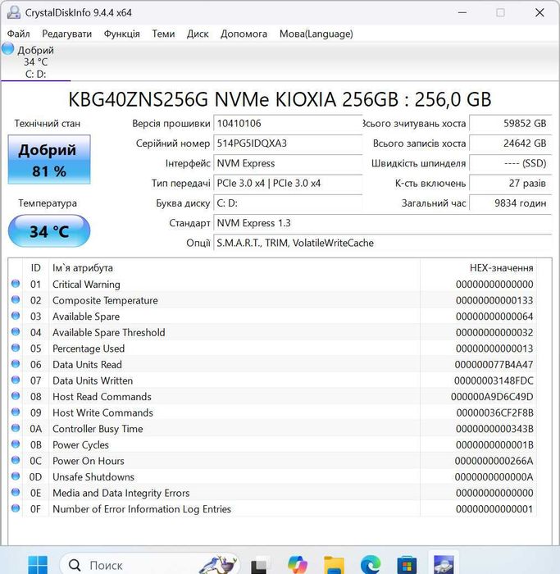This screenshot has height=574, width=560.
Task: Click the Media and Data Integrity Errors dot
Action: [16, 492]
